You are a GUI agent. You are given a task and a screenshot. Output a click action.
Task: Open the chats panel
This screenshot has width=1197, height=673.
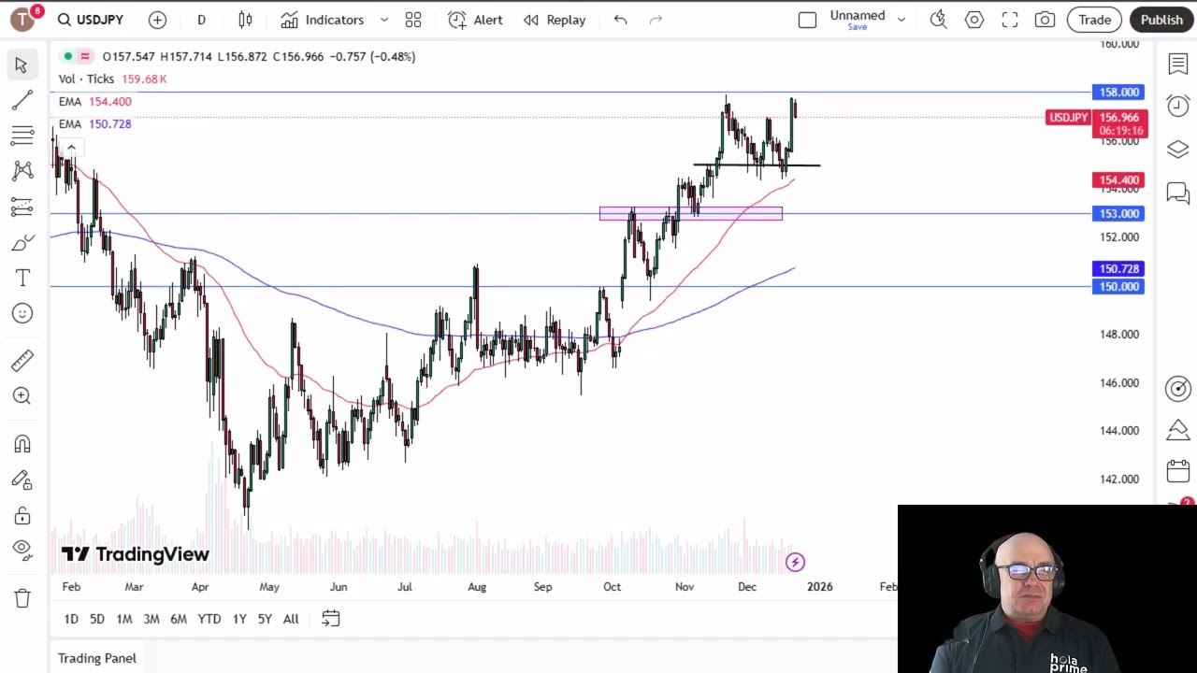[1177, 193]
